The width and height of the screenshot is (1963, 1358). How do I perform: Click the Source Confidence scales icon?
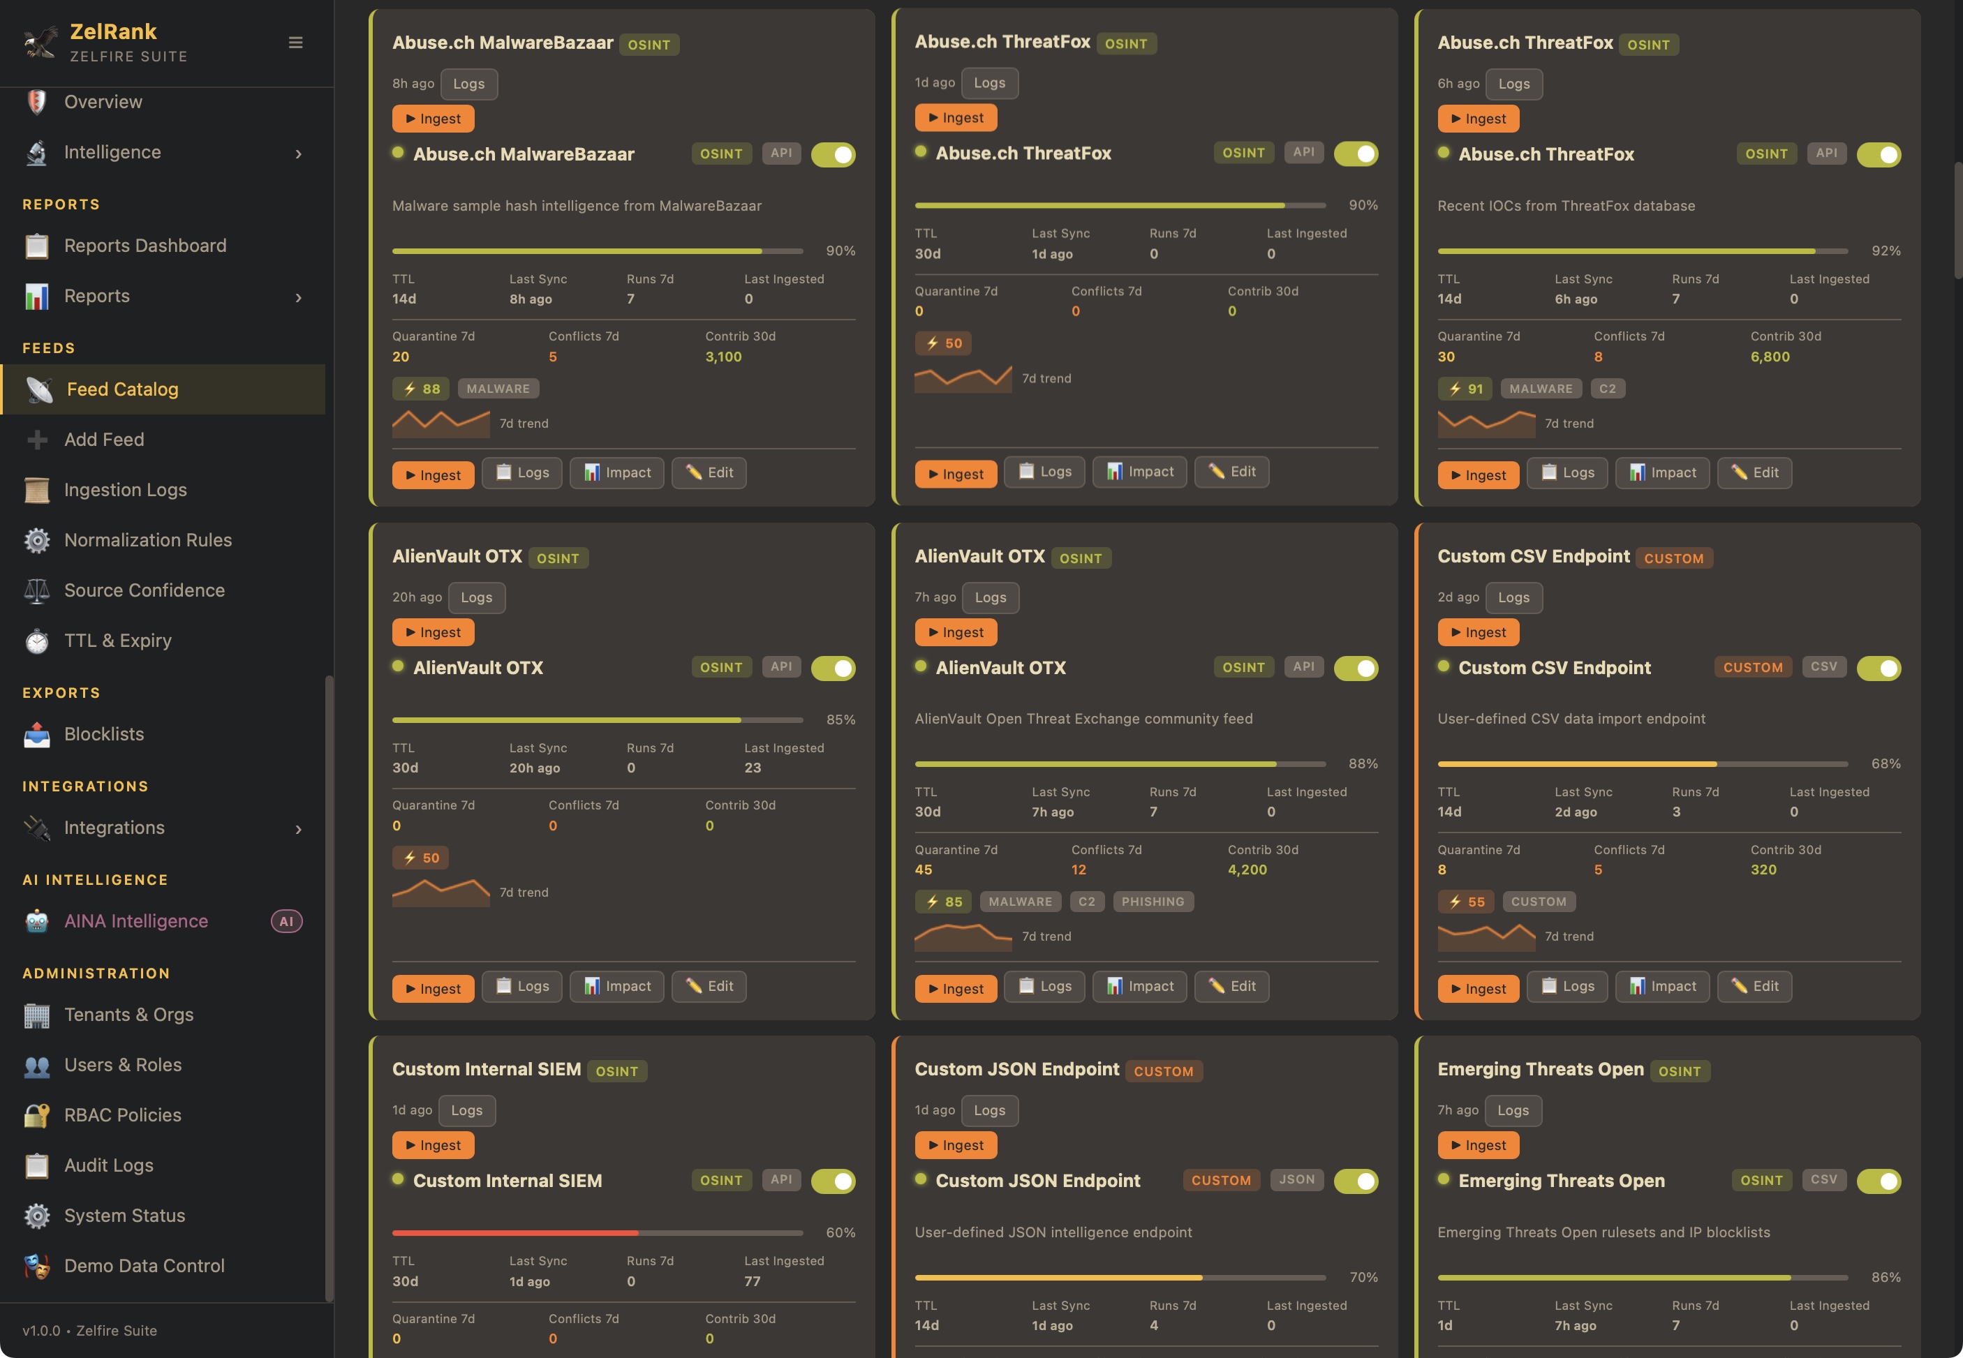pos(36,590)
